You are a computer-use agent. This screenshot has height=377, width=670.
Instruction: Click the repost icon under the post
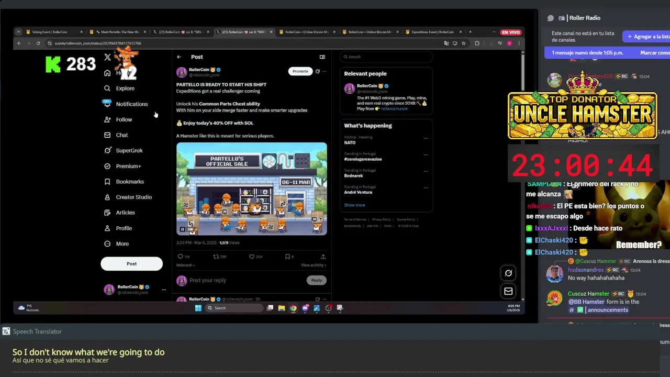(216, 257)
